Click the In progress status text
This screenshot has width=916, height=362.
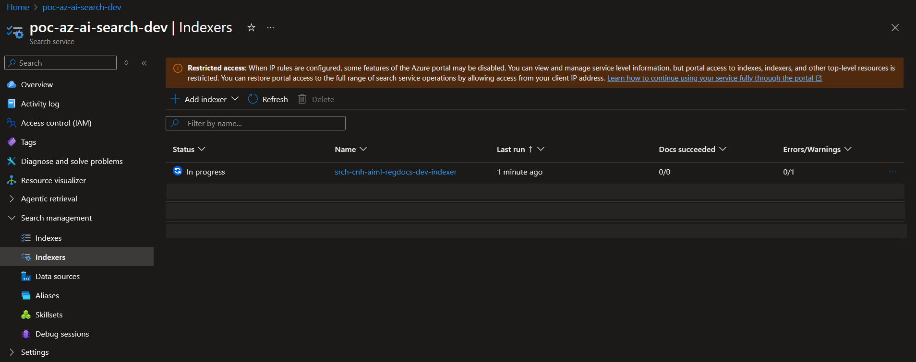pos(205,172)
